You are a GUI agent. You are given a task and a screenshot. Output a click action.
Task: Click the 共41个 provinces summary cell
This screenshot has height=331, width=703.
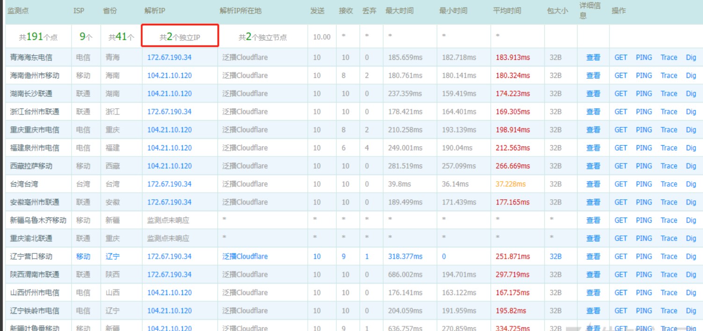[x=121, y=37]
